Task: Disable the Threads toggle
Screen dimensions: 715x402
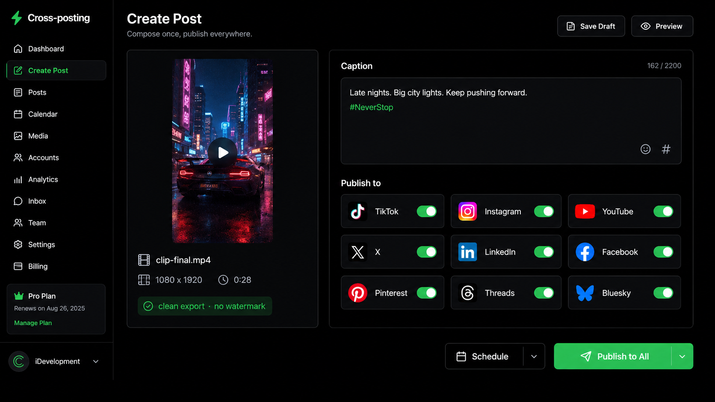Action: (x=544, y=293)
